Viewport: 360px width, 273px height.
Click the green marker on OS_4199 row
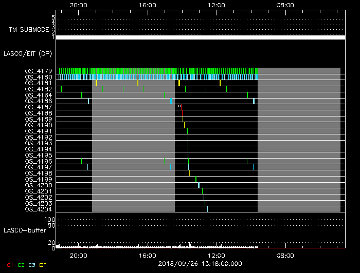(196, 179)
